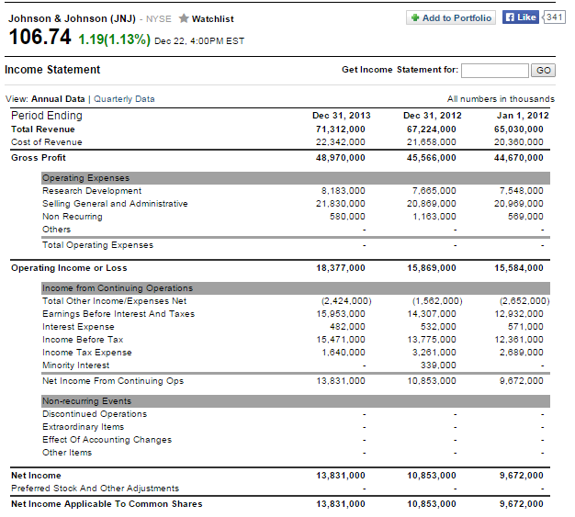Click minority interest value 339,000
575x517 pixels.
(x=438, y=365)
